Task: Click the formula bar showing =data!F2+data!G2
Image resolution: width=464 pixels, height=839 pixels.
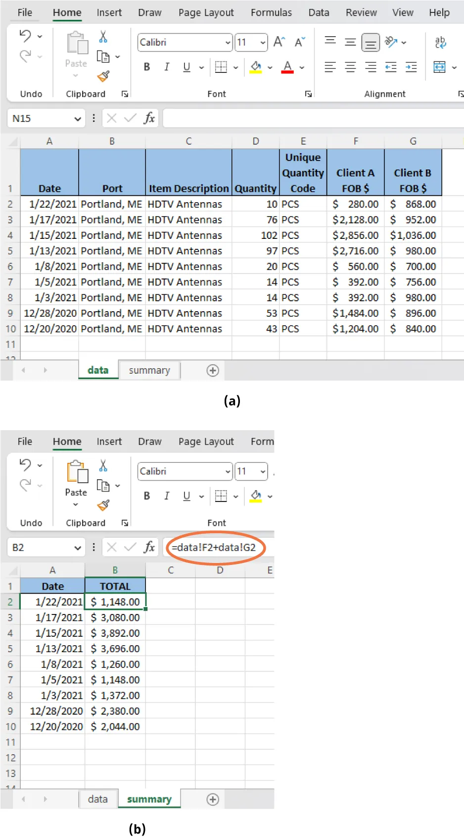Action: tap(214, 548)
